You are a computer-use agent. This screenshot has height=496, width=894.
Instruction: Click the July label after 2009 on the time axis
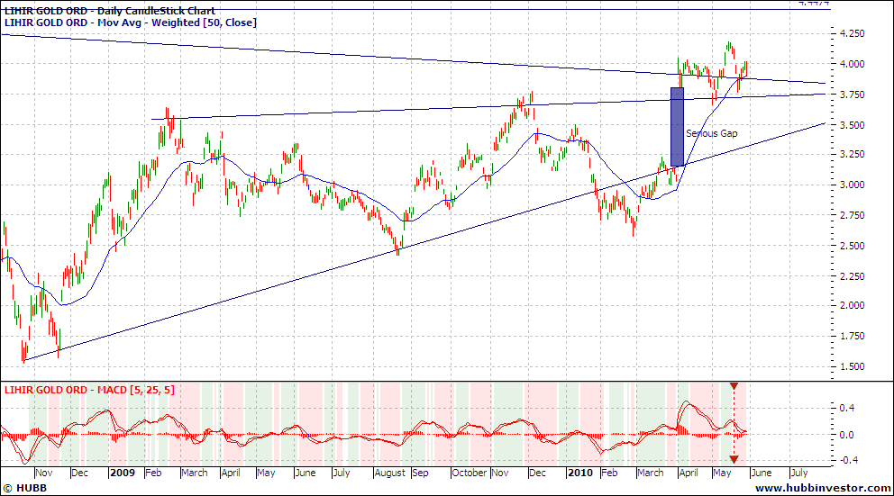[342, 473]
